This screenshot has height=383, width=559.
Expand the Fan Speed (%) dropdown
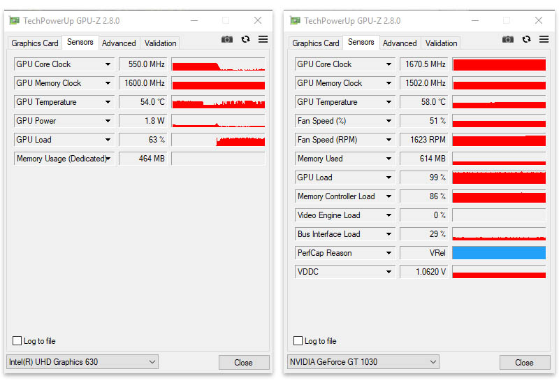(389, 121)
